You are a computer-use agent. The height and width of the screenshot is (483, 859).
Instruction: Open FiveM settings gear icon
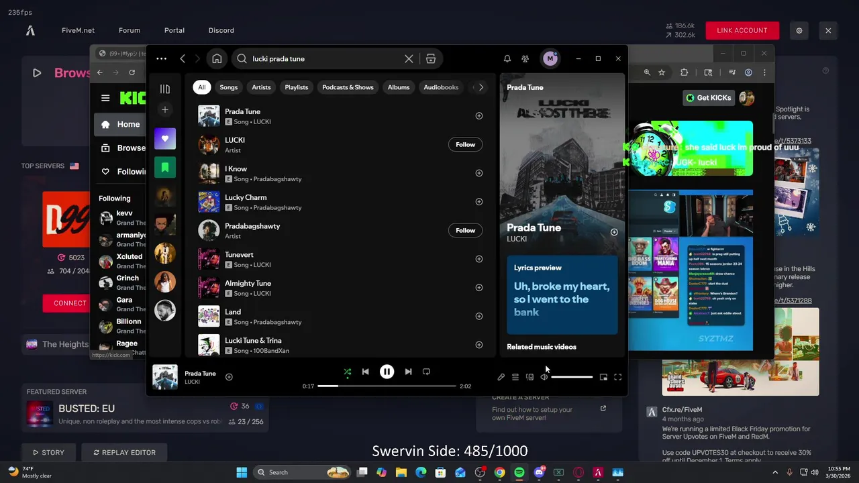tap(799, 30)
